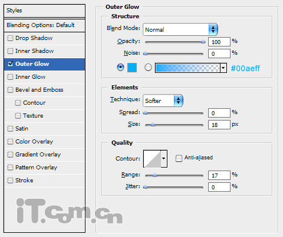Enable the Pattern Overlay checkbox
The image size is (283, 237).
(x=10, y=168)
